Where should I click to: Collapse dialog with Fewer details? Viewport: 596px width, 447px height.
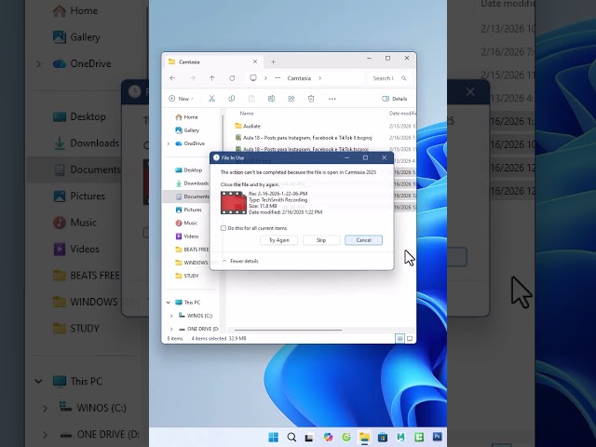click(240, 261)
